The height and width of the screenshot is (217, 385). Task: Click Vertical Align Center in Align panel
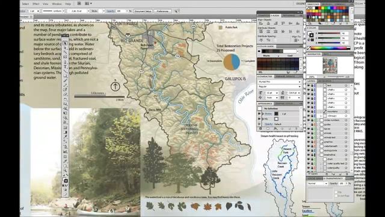[291, 23]
